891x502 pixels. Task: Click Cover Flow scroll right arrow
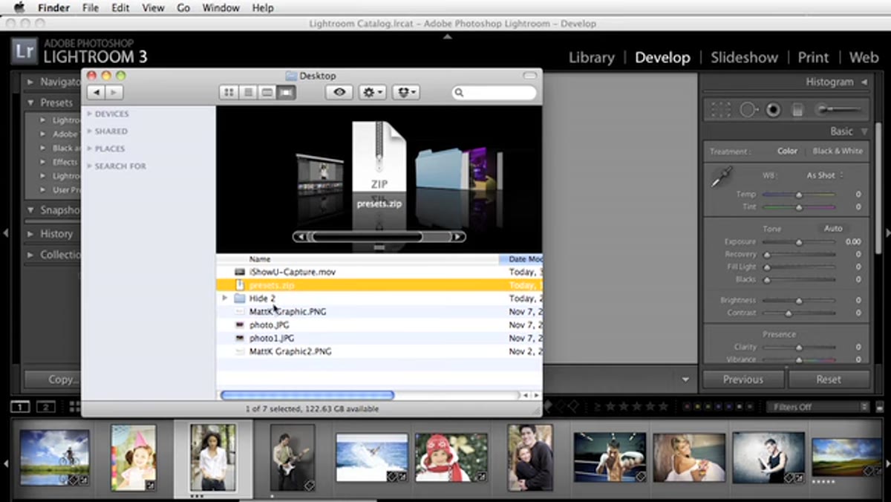point(459,237)
